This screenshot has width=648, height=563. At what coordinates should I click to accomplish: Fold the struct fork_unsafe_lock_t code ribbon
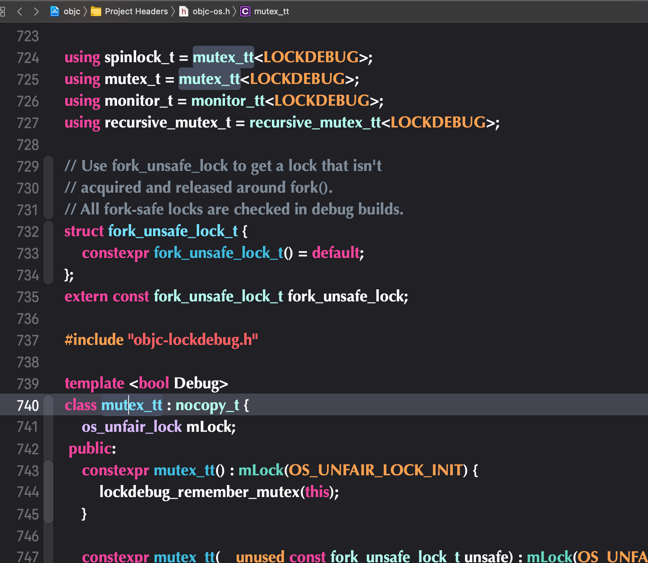48,253
